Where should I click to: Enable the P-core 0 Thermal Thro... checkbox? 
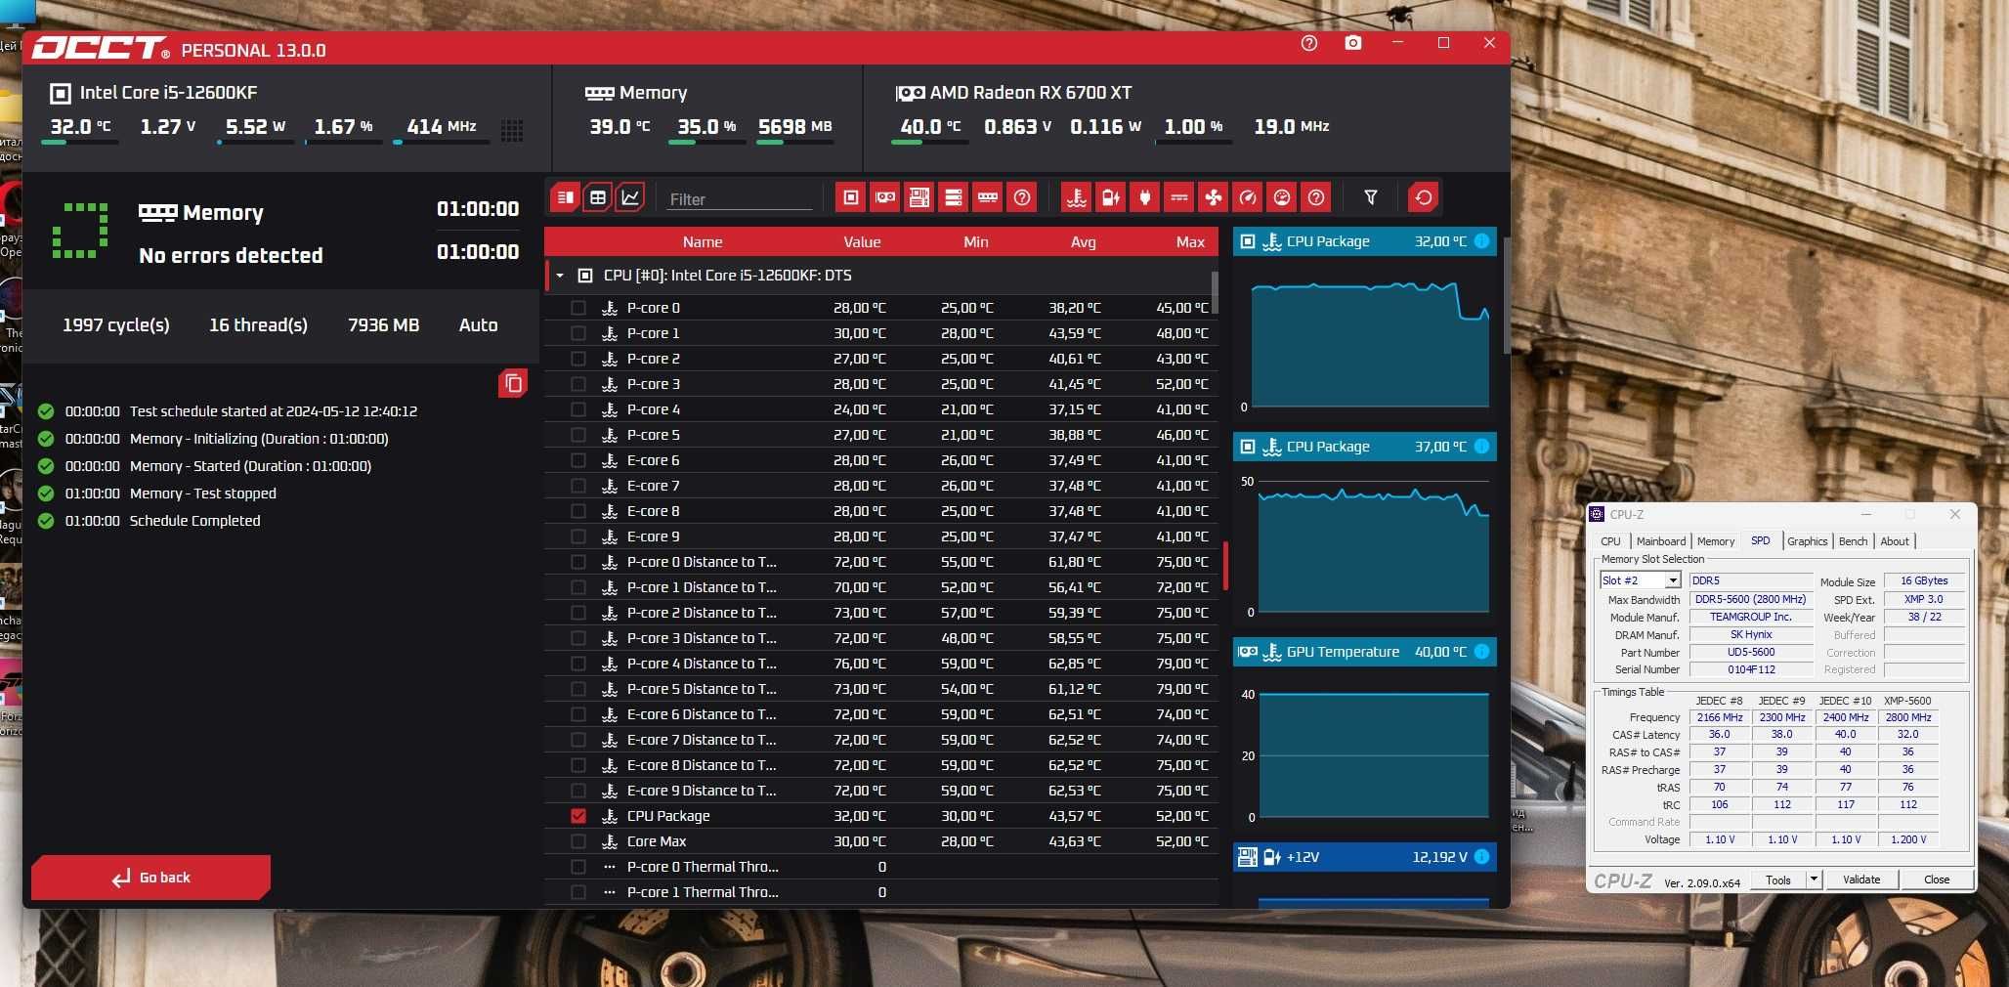[578, 866]
